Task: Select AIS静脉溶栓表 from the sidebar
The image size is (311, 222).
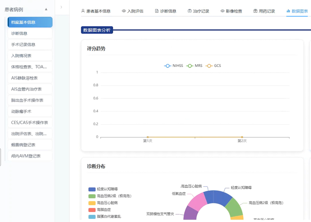Action: tap(30, 78)
